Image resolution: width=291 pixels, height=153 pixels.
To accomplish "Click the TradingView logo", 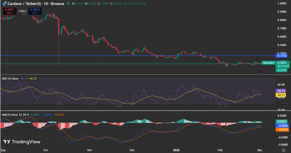I will (22, 142).
